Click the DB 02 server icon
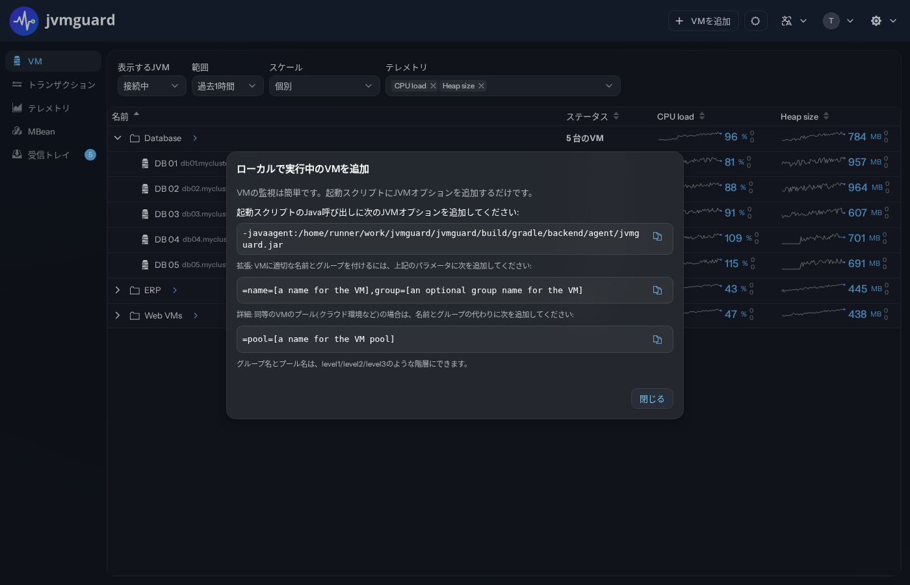This screenshot has width=910, height=585. click(145, 188)
